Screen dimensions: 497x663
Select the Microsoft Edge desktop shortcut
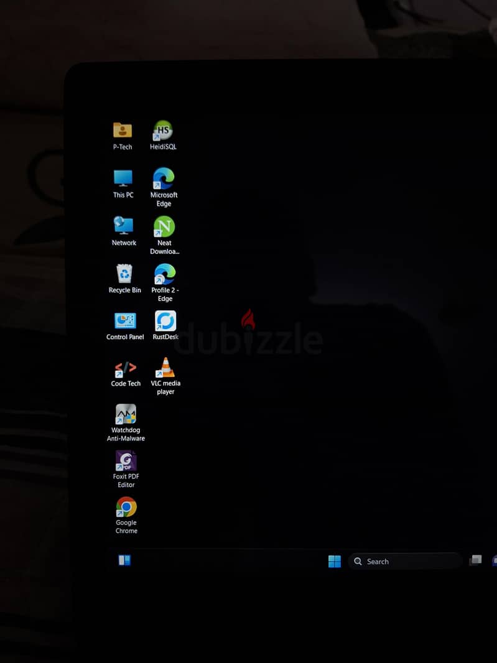163,178
